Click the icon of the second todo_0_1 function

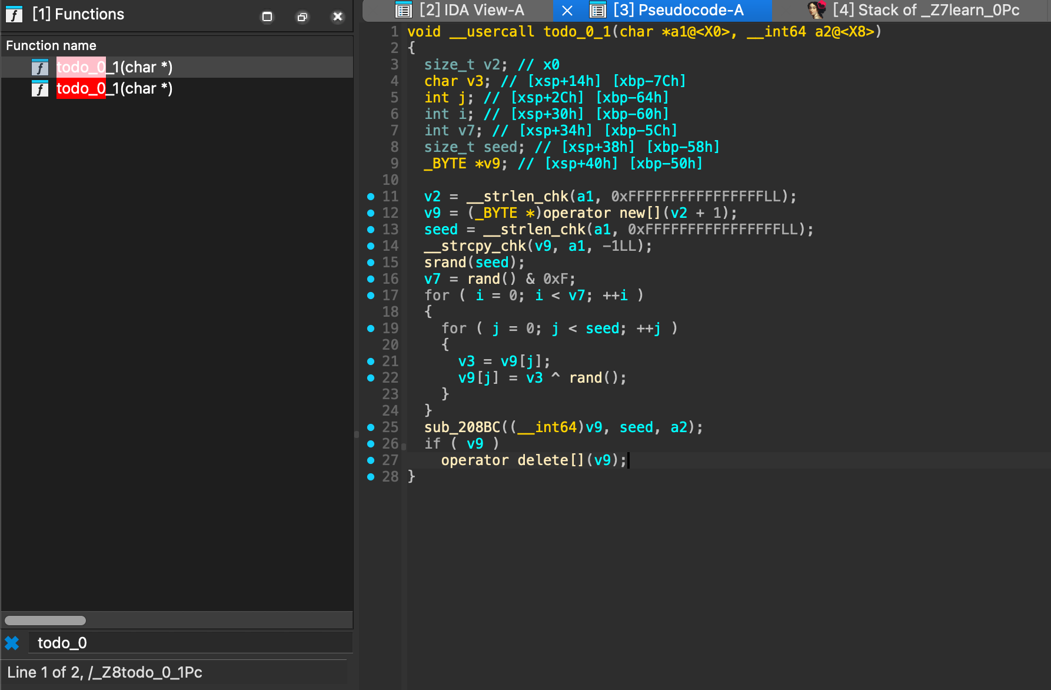point(40,88)
